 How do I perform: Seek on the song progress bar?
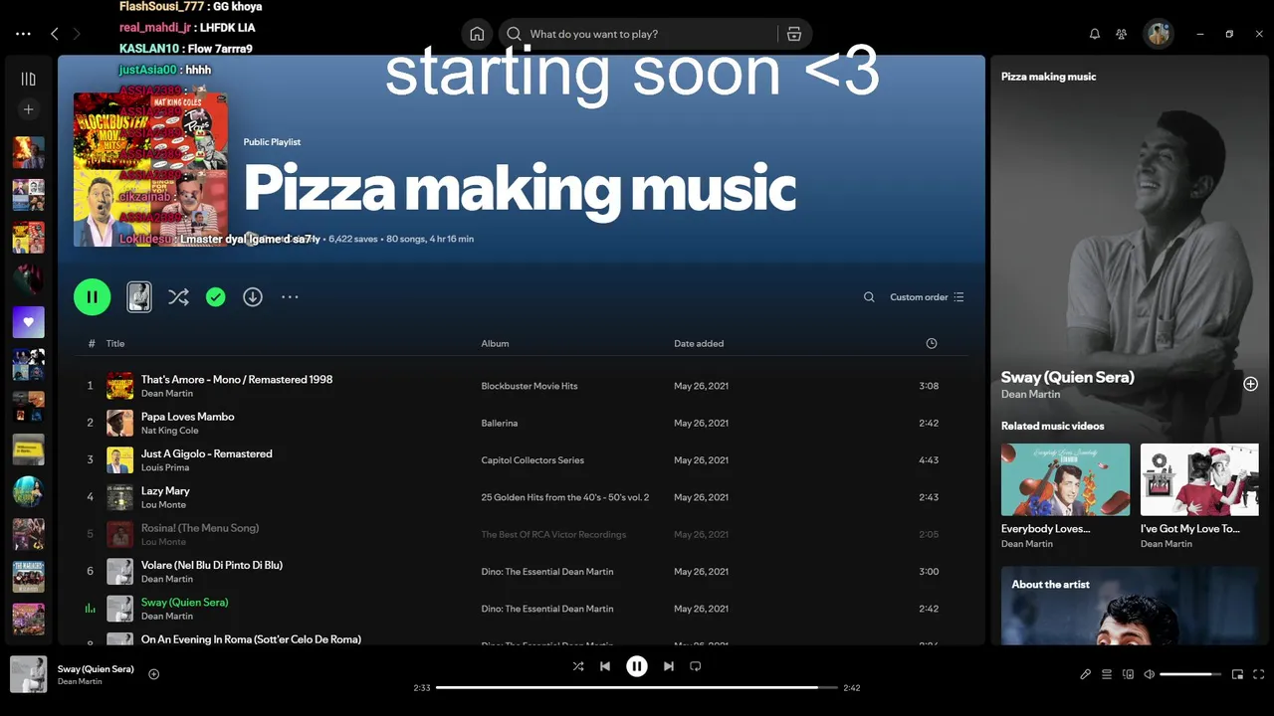click(x=637, y=687)
